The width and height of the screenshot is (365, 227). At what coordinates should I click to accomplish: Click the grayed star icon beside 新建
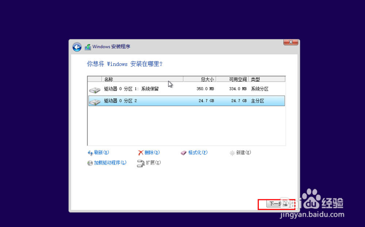[232, 153]
